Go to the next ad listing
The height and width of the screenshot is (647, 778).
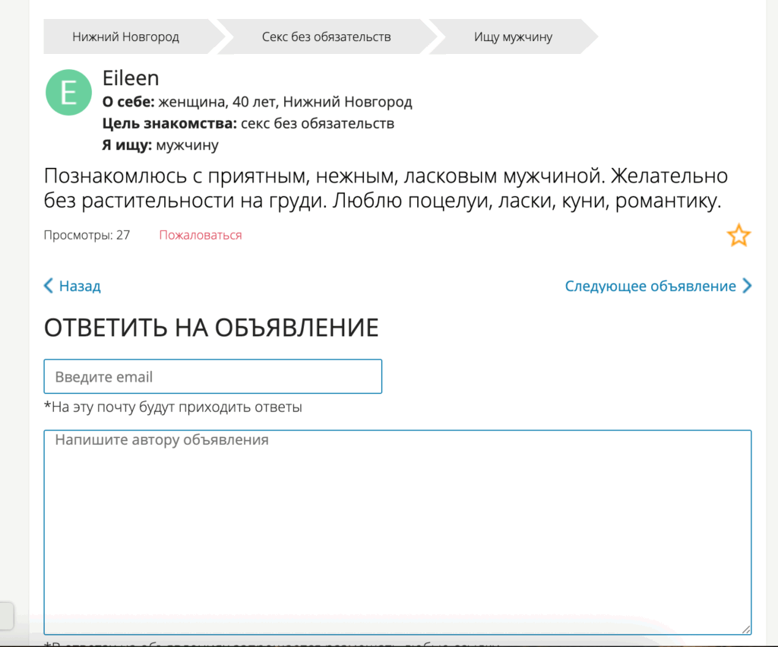650,287
